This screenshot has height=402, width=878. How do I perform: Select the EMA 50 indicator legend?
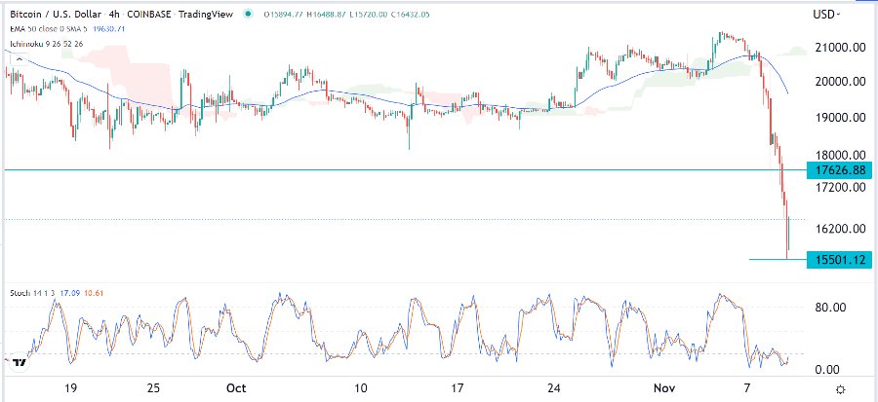click(x=45, y=28)
